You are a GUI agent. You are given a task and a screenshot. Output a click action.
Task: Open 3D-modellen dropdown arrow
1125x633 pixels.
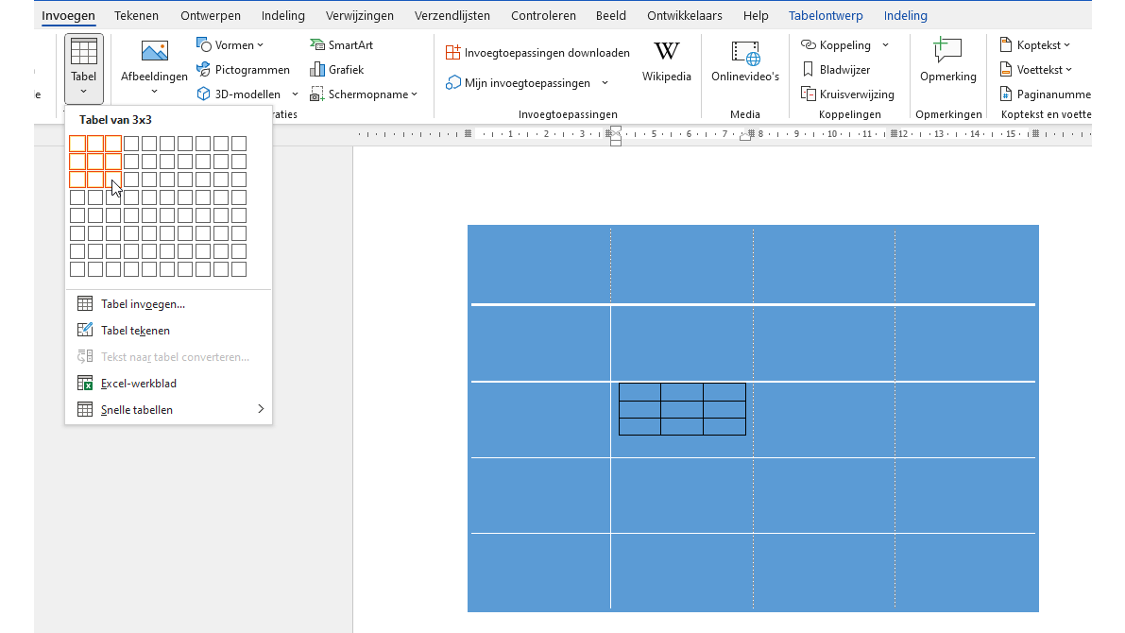pyautogui.click(x=295, y=94)
